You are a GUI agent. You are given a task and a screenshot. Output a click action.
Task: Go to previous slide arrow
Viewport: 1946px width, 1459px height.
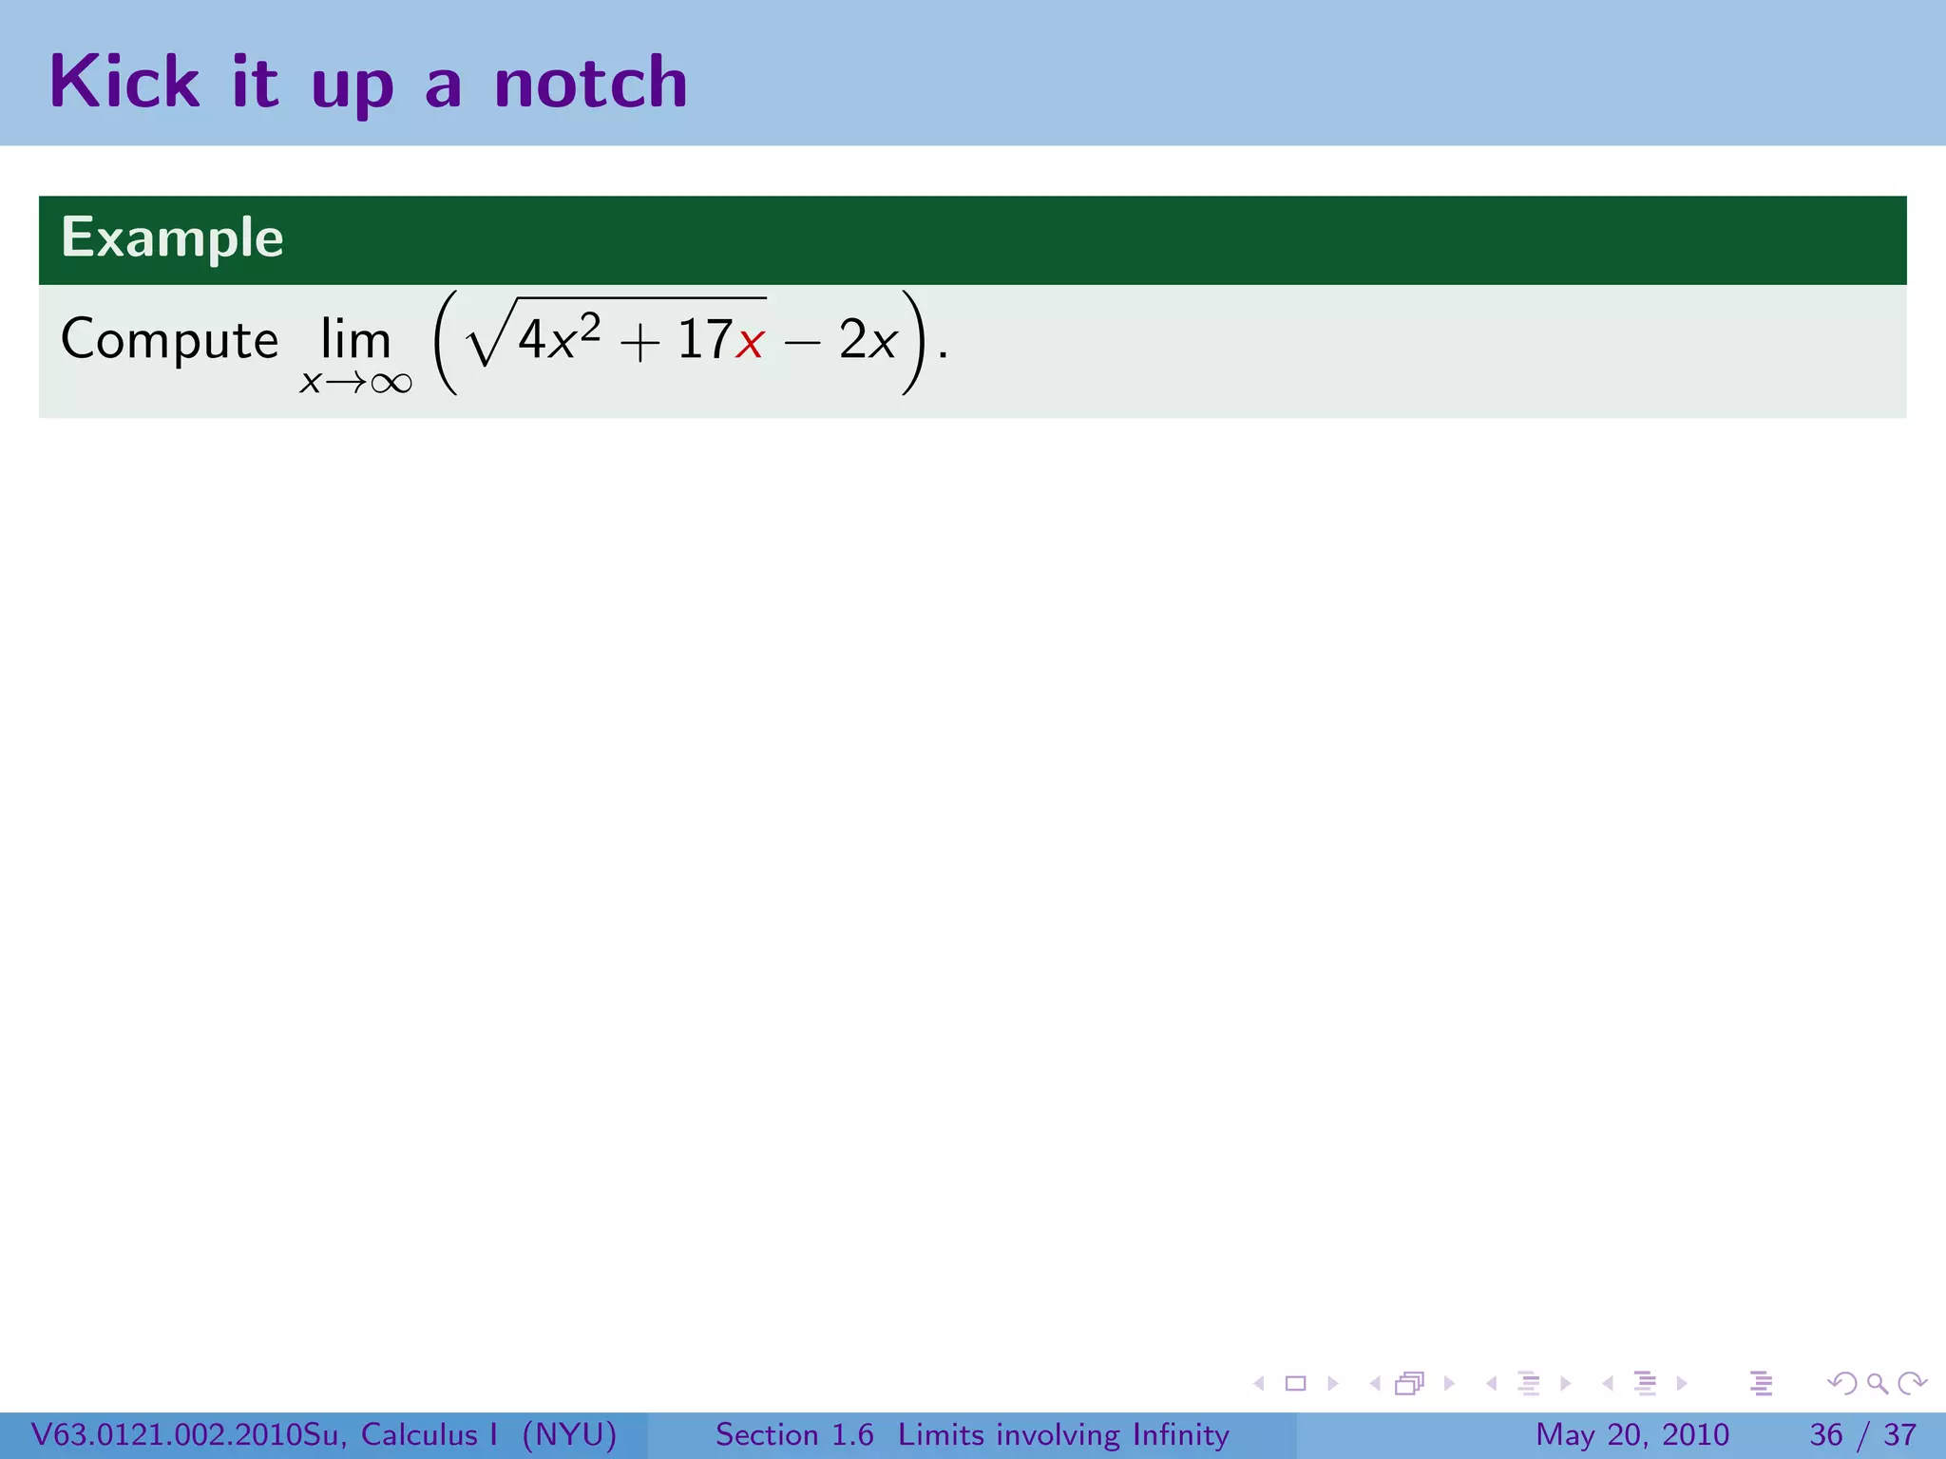tap(1259, 1384)
